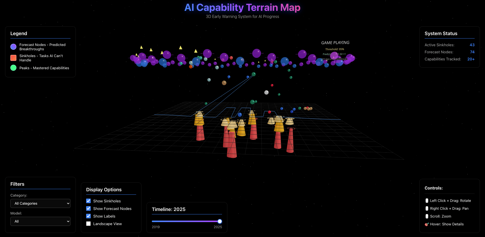Click the mouse icon beside Right Click Pan

[x=427, y=208]
